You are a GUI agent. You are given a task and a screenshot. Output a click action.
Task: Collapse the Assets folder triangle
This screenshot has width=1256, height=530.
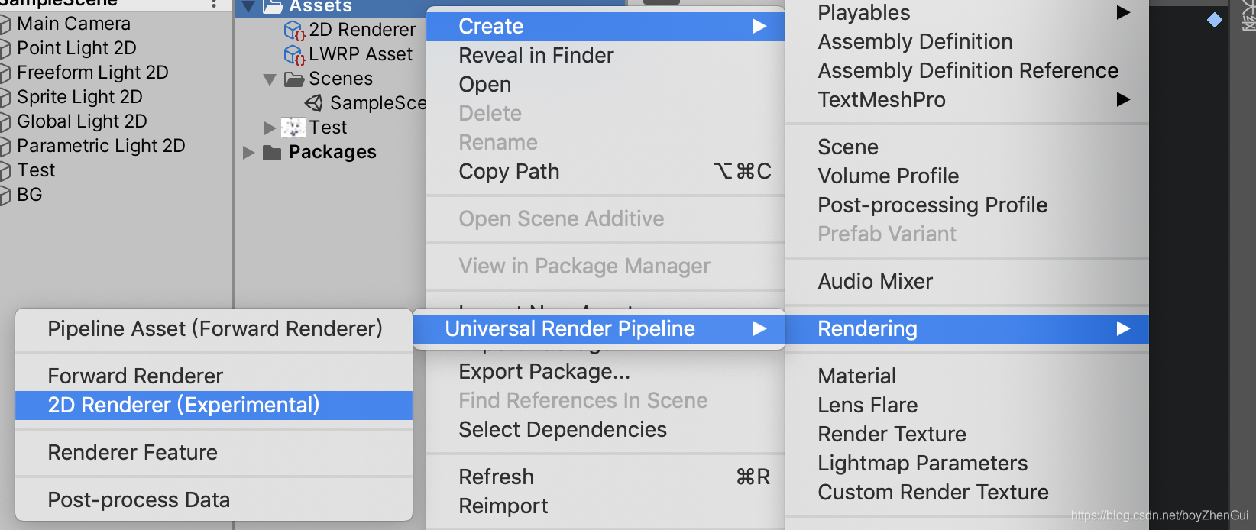[248, 7]
